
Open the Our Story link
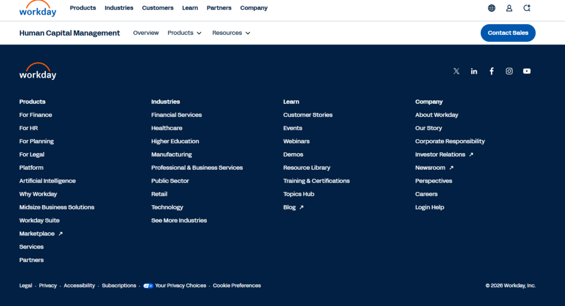(x=428, y=128)
